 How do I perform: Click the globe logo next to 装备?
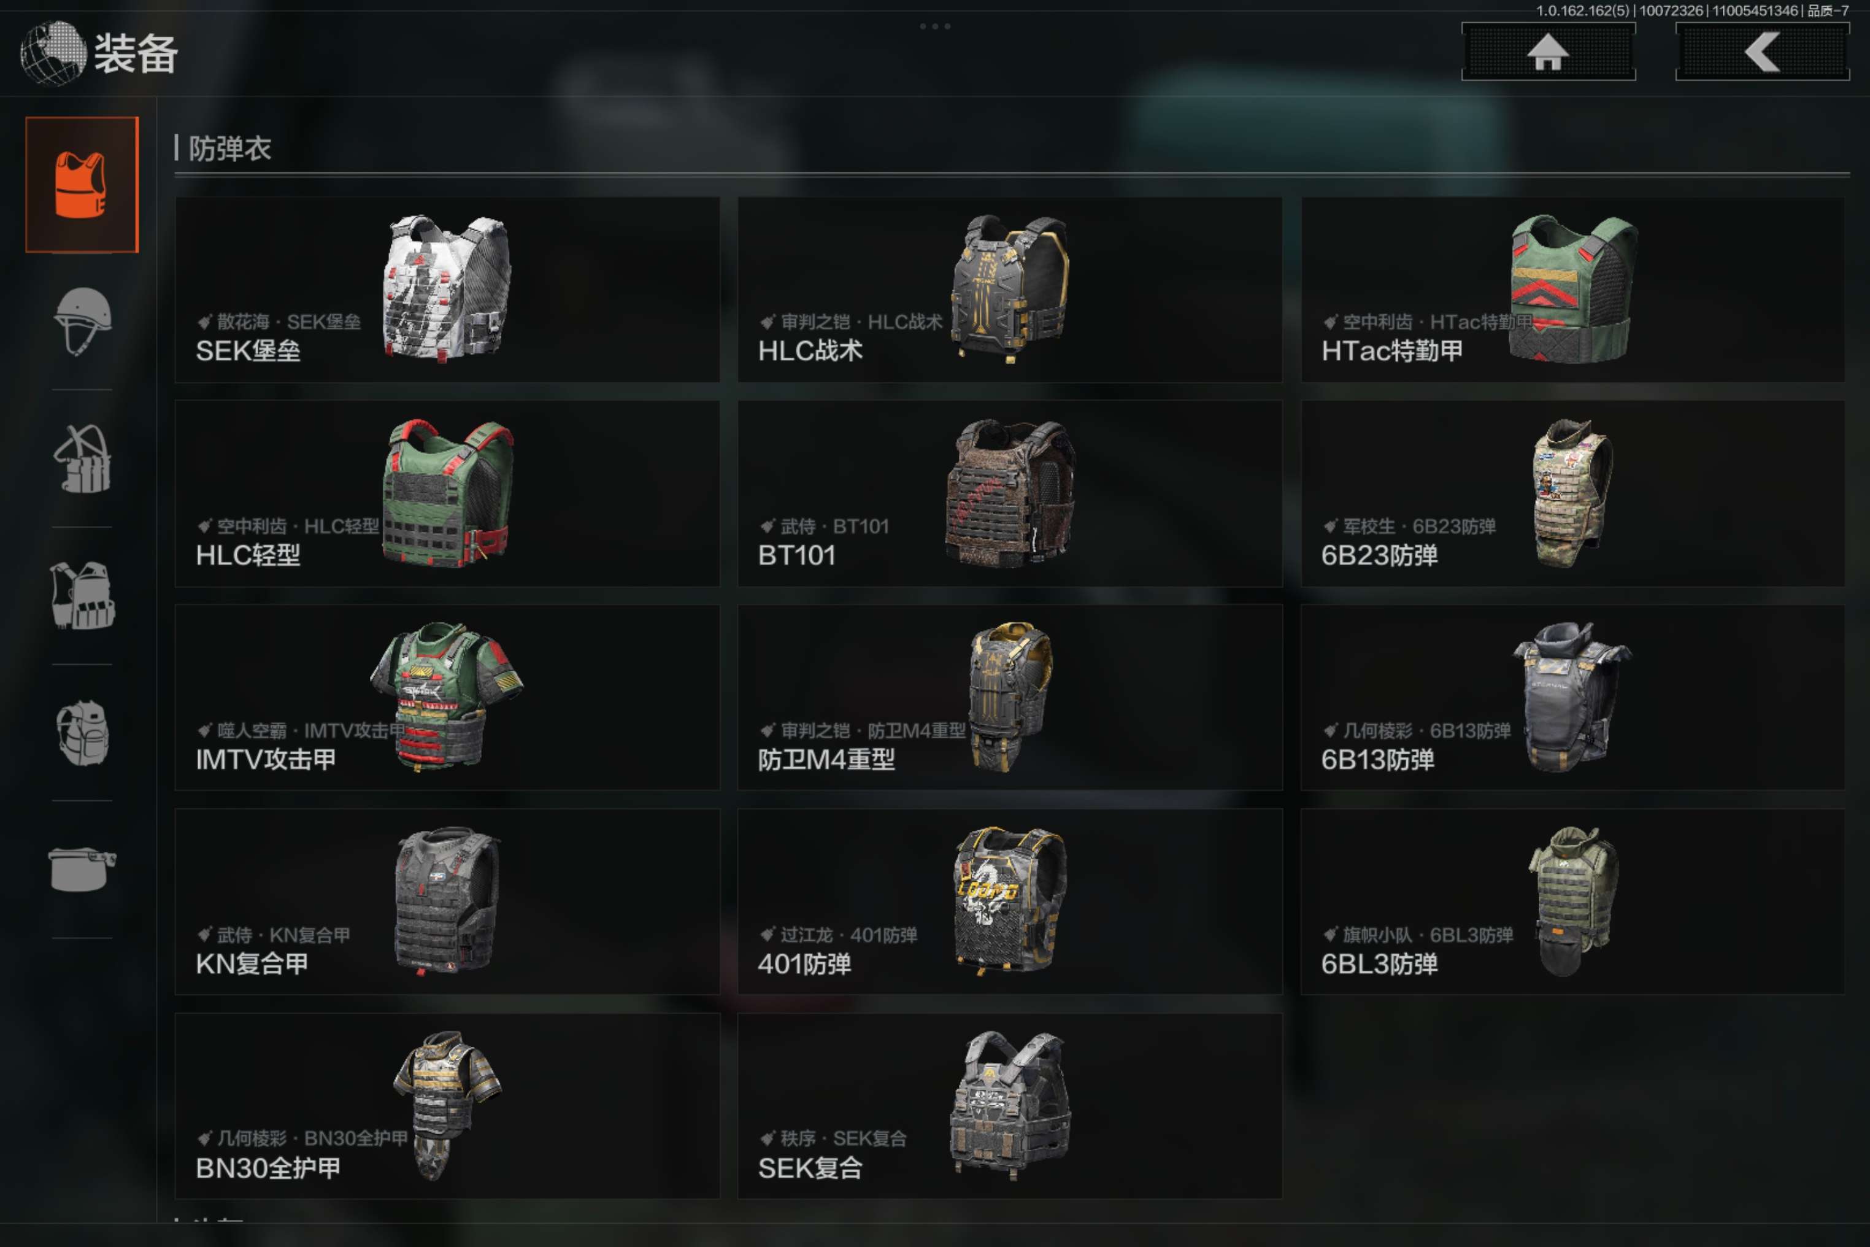tap(53, 53)
